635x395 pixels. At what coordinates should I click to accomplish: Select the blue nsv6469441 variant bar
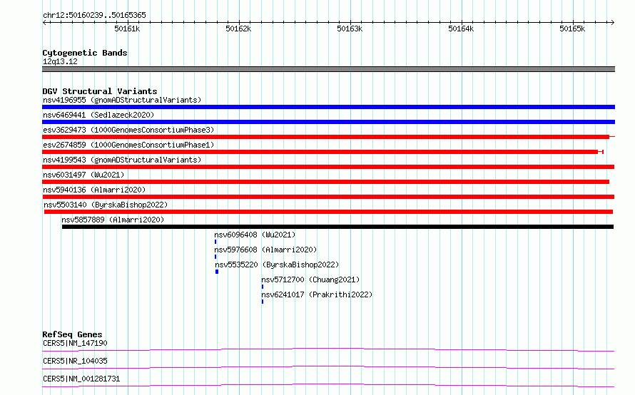coord(328,122)
